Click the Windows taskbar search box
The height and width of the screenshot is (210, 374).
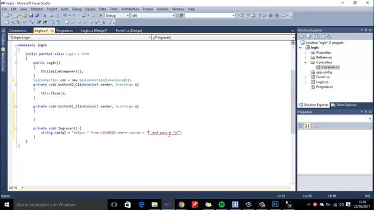click(x=60, y=205)
